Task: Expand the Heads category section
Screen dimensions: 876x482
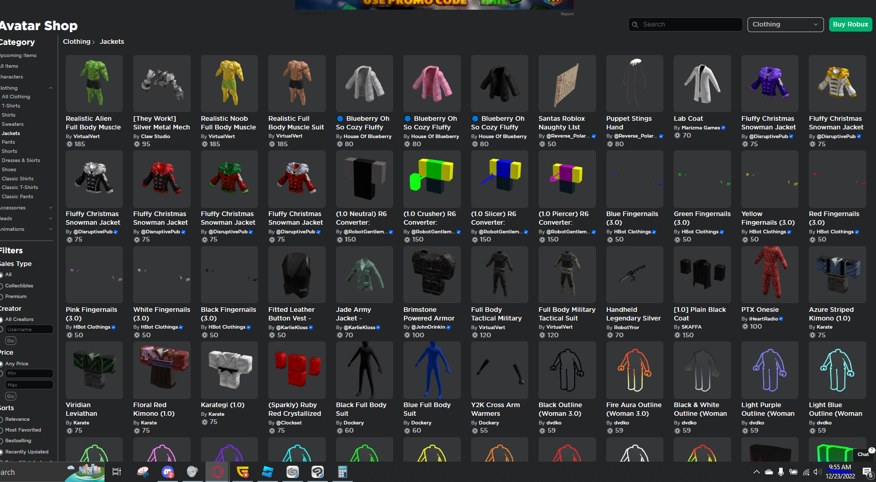Action: pyautogui.click(x=50, y=219)
